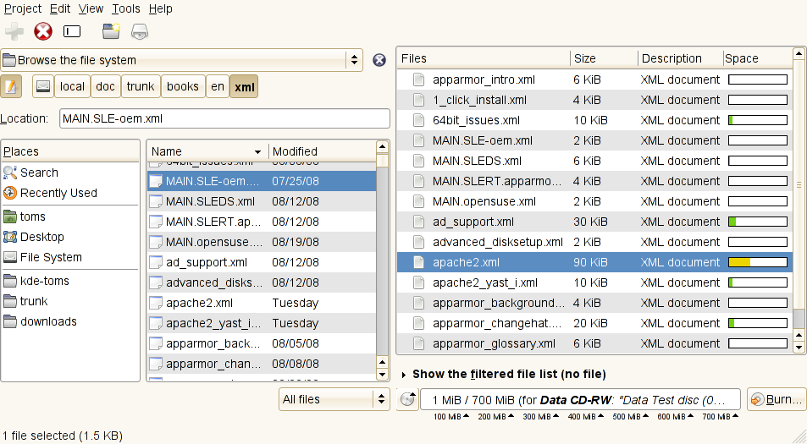
Task: Click the new folder toolbar icon
Action: (111, 32)
